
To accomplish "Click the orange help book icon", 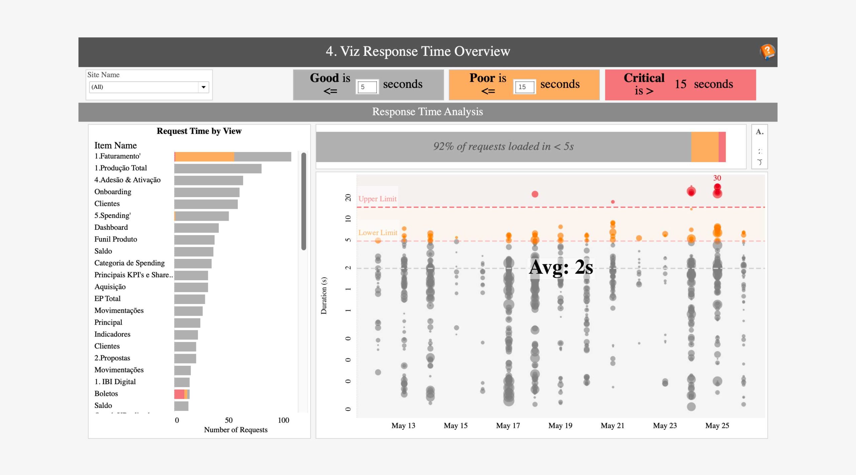I will (767, 52).
